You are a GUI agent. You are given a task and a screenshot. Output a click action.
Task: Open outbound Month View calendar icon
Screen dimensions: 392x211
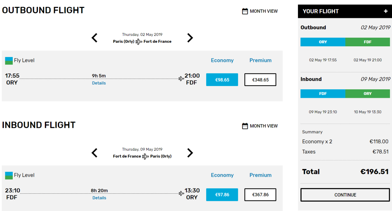click(245, 11)
